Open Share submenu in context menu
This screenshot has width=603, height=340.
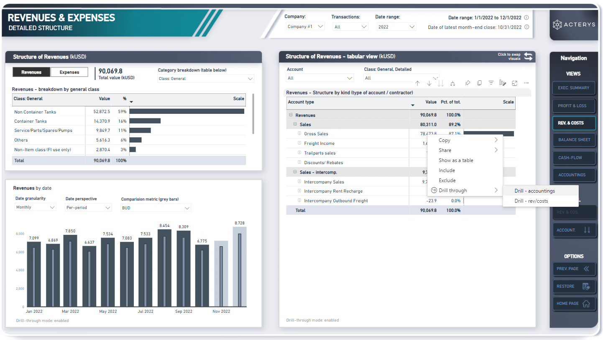pyautogui.click(x=465, y=150)
